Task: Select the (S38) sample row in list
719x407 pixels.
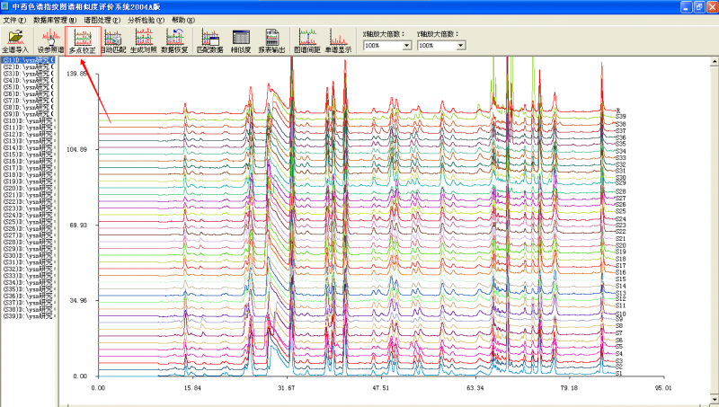Action: 28,309
